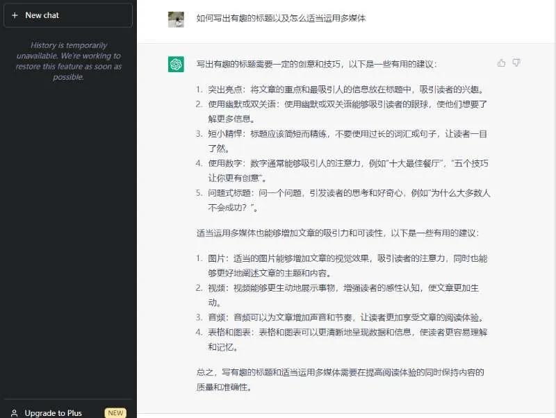
Task: Click the intro line 写出有趣的标题需要一定的创意和技巧
Action: (x=317, y=64)
